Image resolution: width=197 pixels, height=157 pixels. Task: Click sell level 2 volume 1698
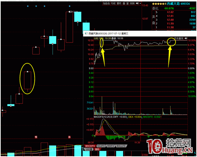click(192, 24)
